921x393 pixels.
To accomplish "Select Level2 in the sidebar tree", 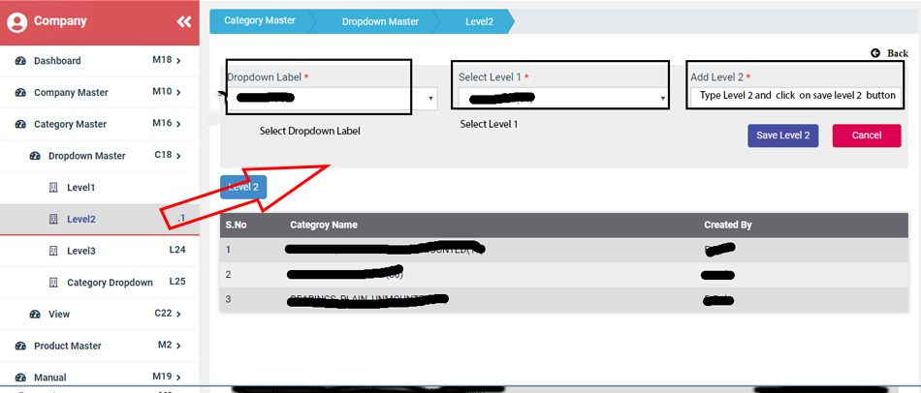I will click(80, 220).
